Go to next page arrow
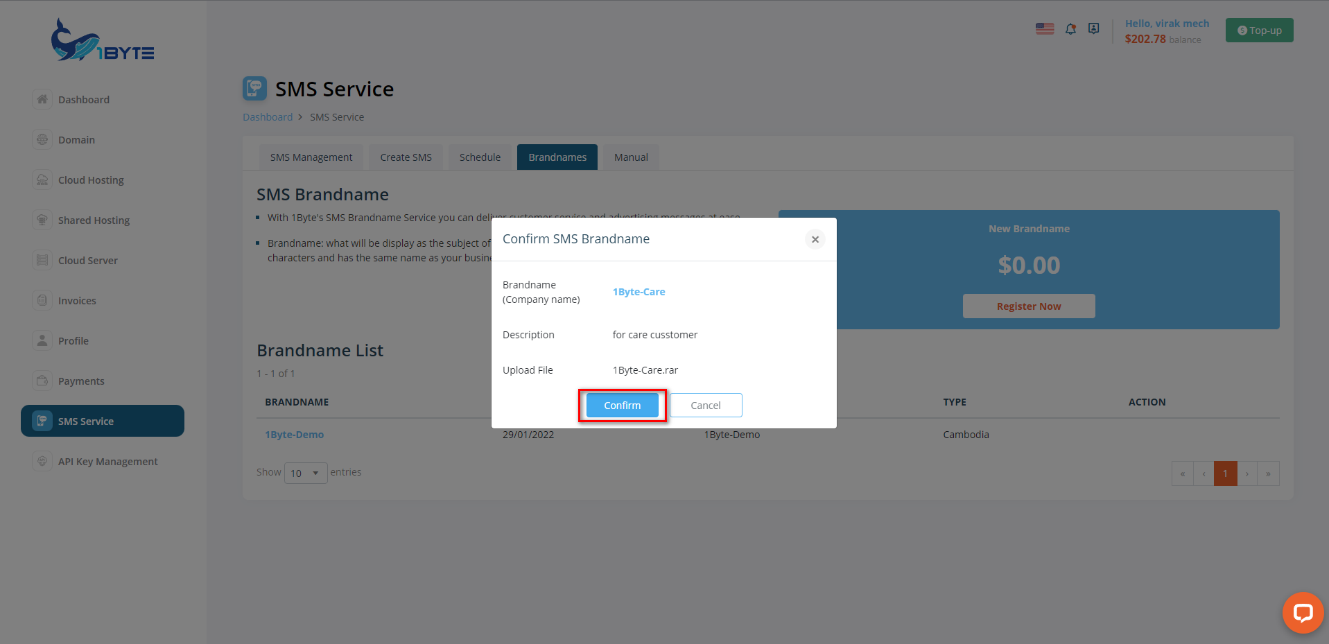Image resolution: width=1329 pixels, height=644 pixels. pos(1247,473)
